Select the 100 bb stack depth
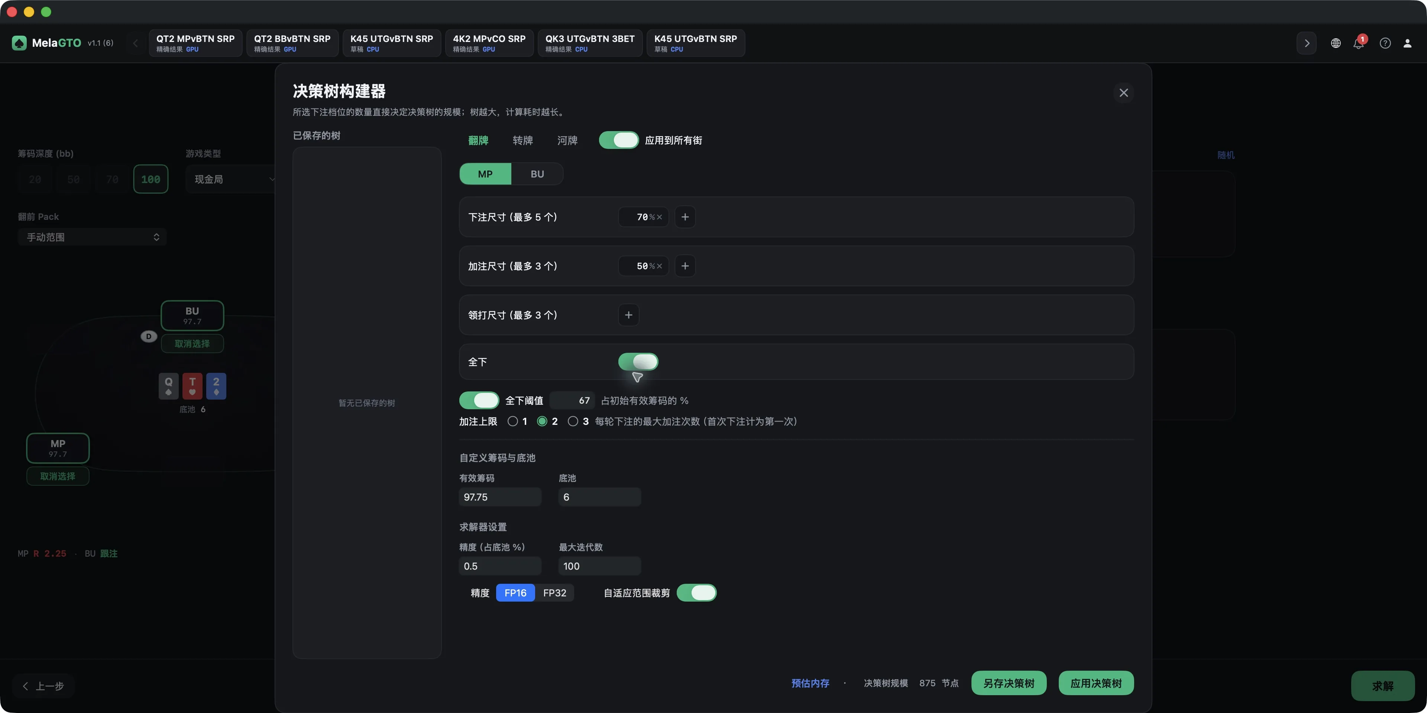1427x713 pixels. click(x=151, y=179)
